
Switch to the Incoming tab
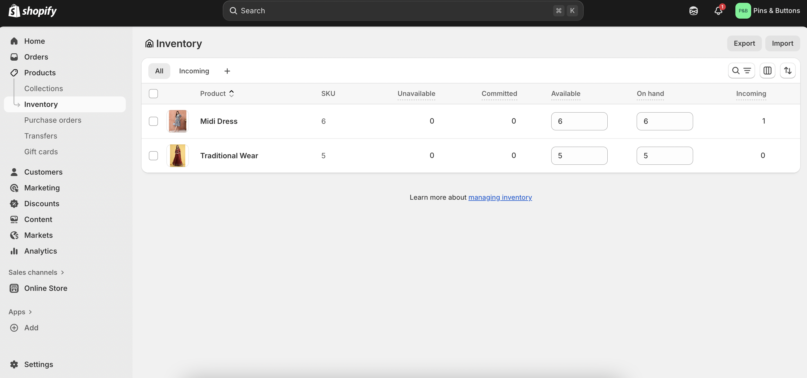194,71
